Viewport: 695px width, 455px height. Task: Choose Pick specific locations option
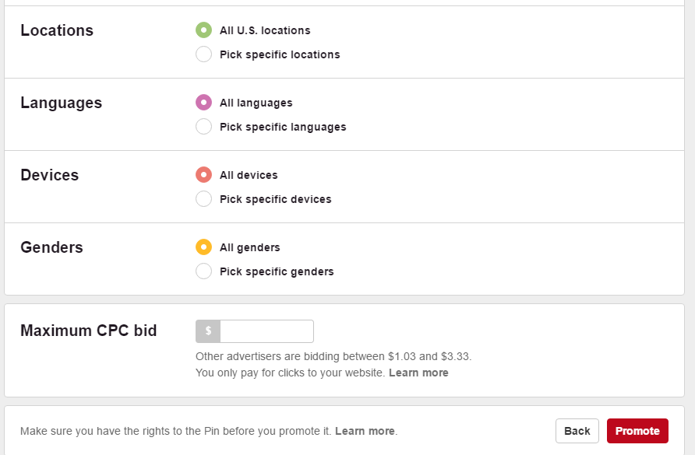[x=203, y=54]
